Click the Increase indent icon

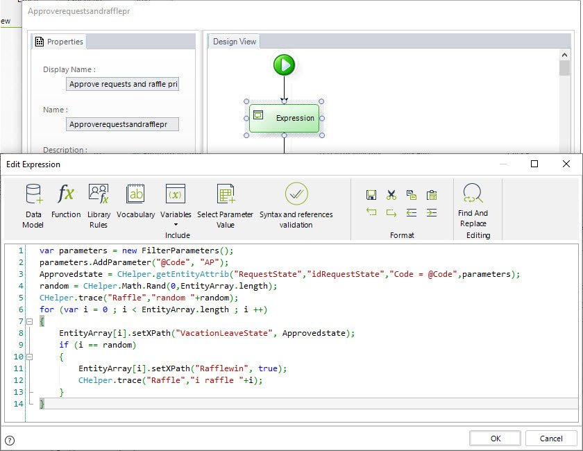point(432,212)
